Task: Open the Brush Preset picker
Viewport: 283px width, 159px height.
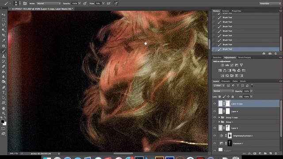Action: [17, 4]
